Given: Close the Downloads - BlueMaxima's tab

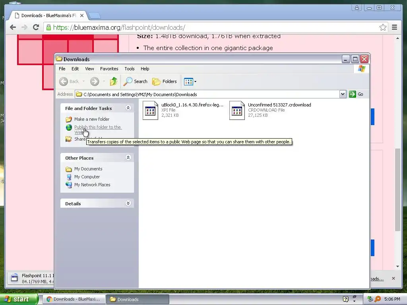Looking at the screenshot, I should click(82, 15).
